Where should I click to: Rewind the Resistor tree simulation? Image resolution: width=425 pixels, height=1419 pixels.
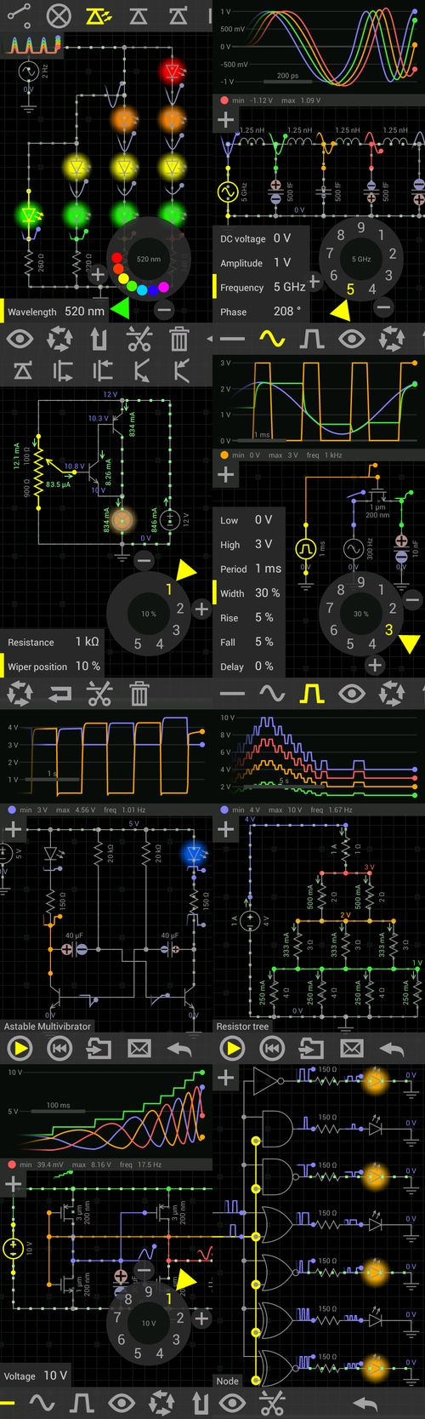point(272,1049)
